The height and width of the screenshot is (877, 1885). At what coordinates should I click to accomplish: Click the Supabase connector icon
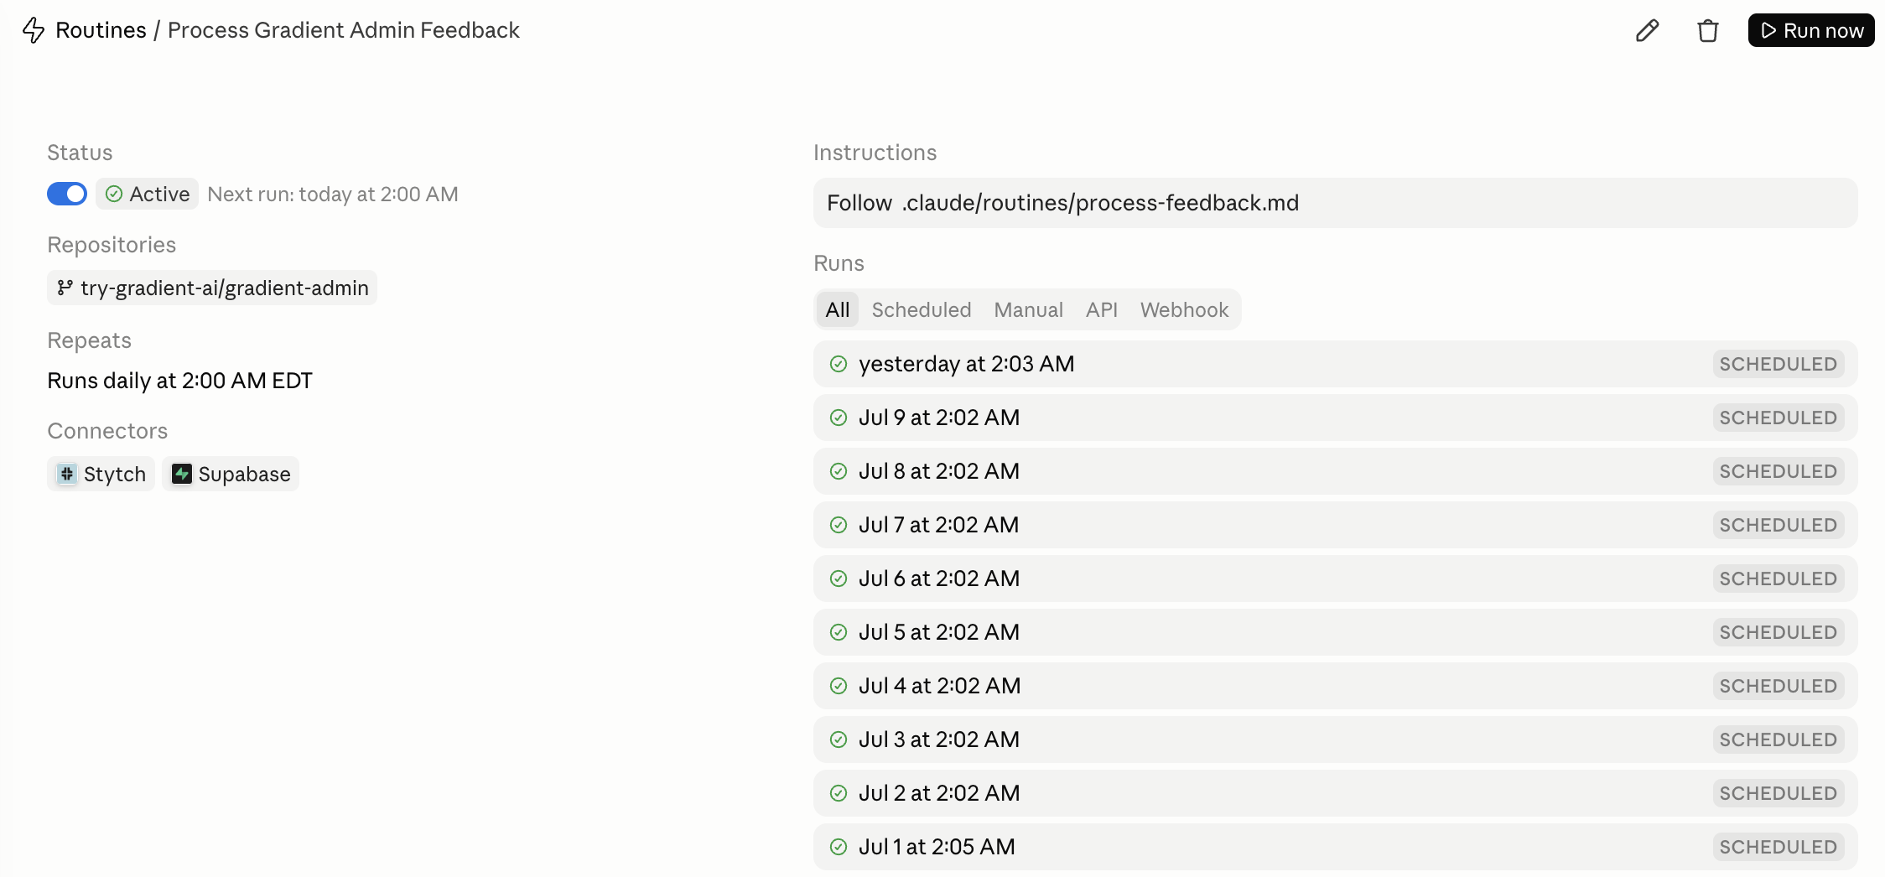pyautogui.click(x=181, y=474)
